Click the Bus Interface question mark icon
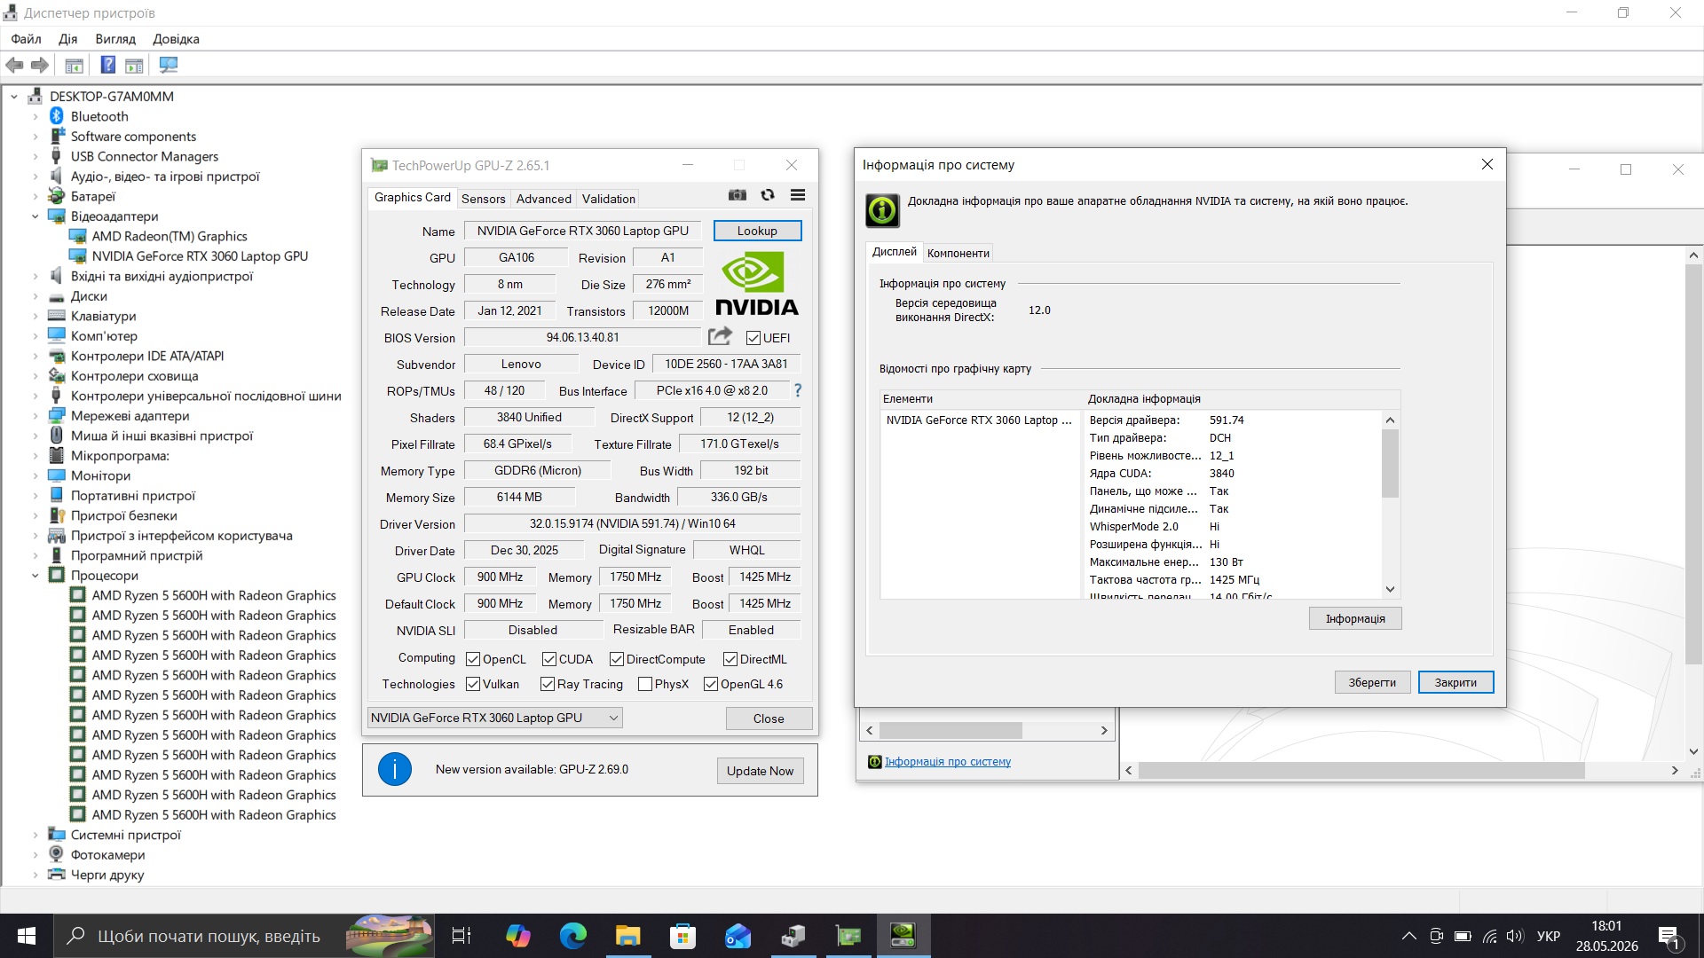Image resolution: width=1704 pixels, height=958 pixels. coord(797,390)
